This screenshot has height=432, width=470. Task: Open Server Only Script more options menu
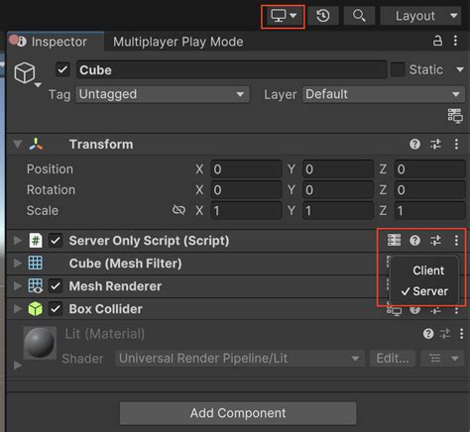coord(456,240)
